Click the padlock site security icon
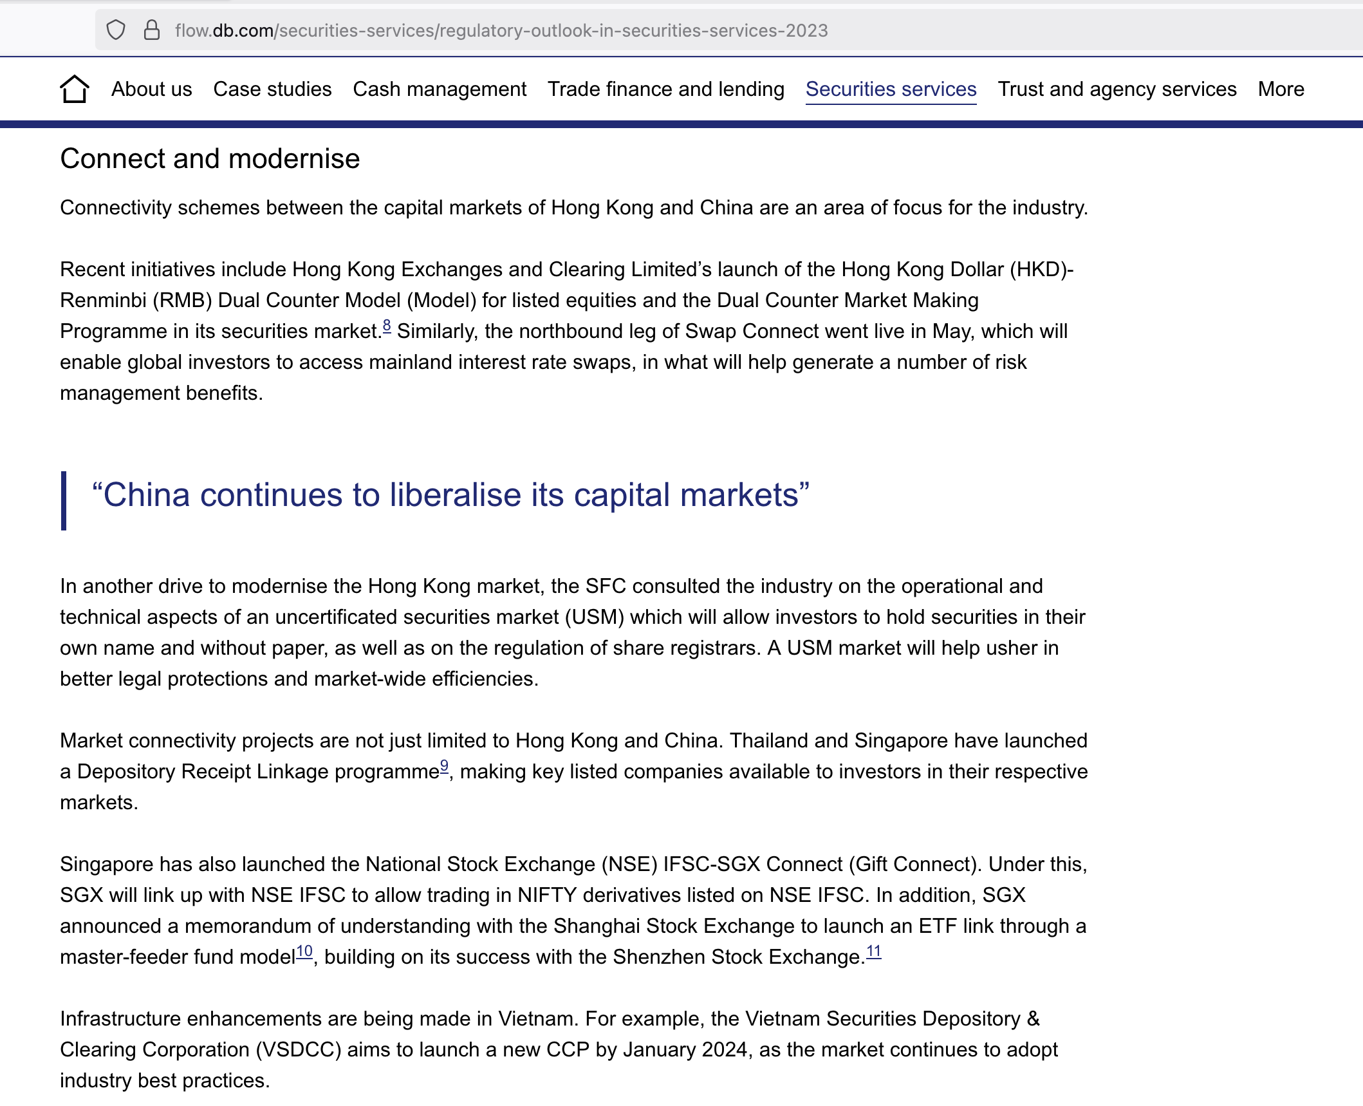Image resolution: width=1363 pixels, height=1106 pixels. click(x=152, y=30)
